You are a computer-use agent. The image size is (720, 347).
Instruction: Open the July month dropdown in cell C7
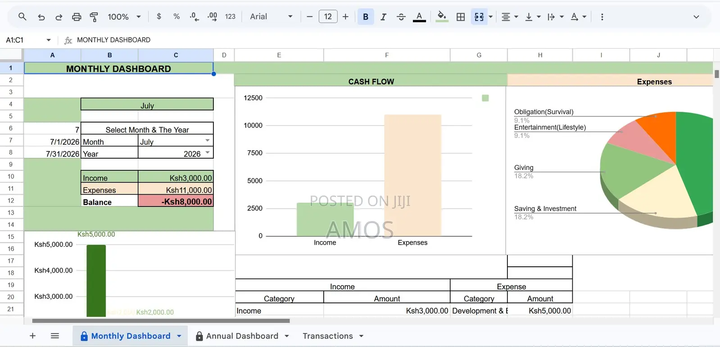coord(208,141)
